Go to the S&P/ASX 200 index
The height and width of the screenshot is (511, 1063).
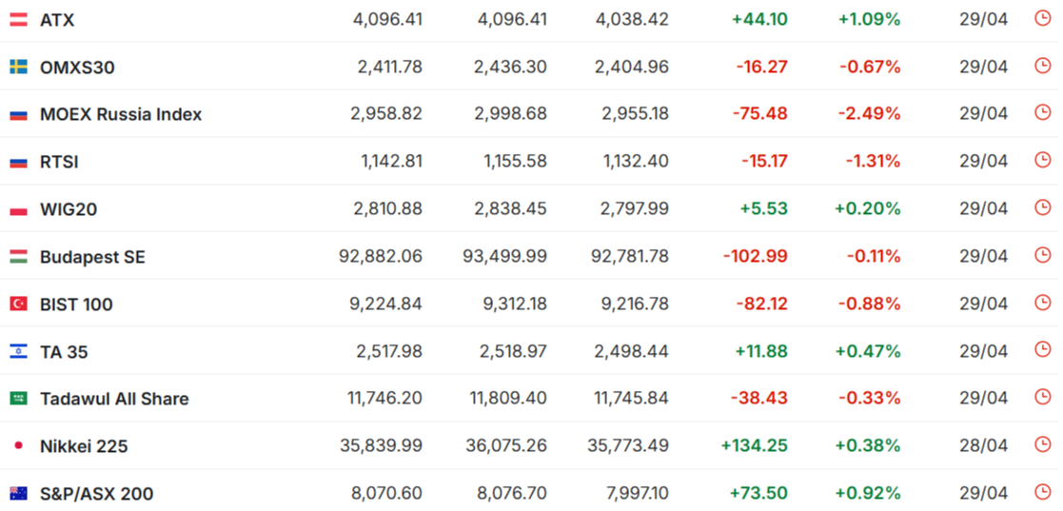96,494
